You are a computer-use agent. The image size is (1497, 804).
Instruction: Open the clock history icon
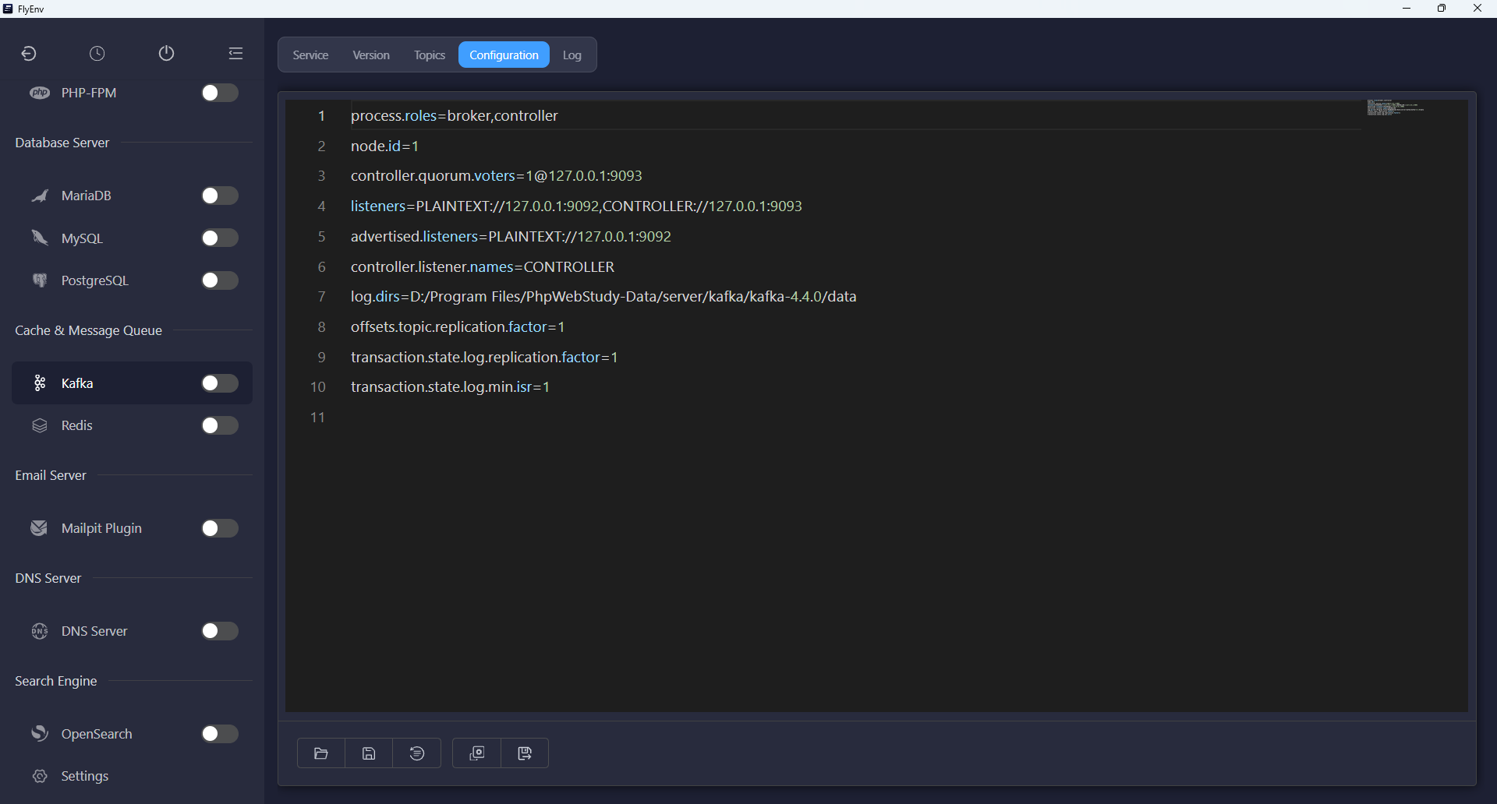pos(97,53)
